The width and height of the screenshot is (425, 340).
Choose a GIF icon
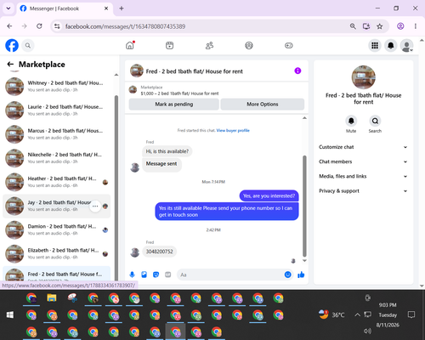(167, 275)
